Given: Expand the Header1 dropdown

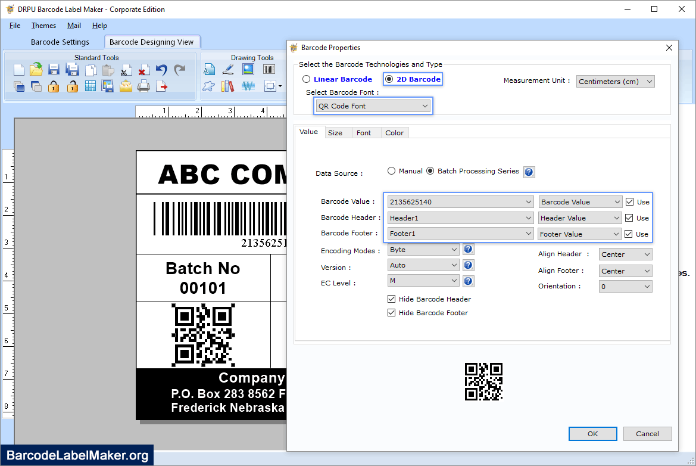Looking at the screenshot, I should [460, 218].
